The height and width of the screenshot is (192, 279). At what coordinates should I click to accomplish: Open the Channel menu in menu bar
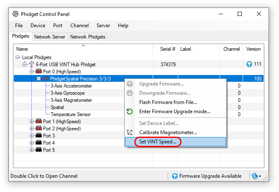(x=79, y=26)
